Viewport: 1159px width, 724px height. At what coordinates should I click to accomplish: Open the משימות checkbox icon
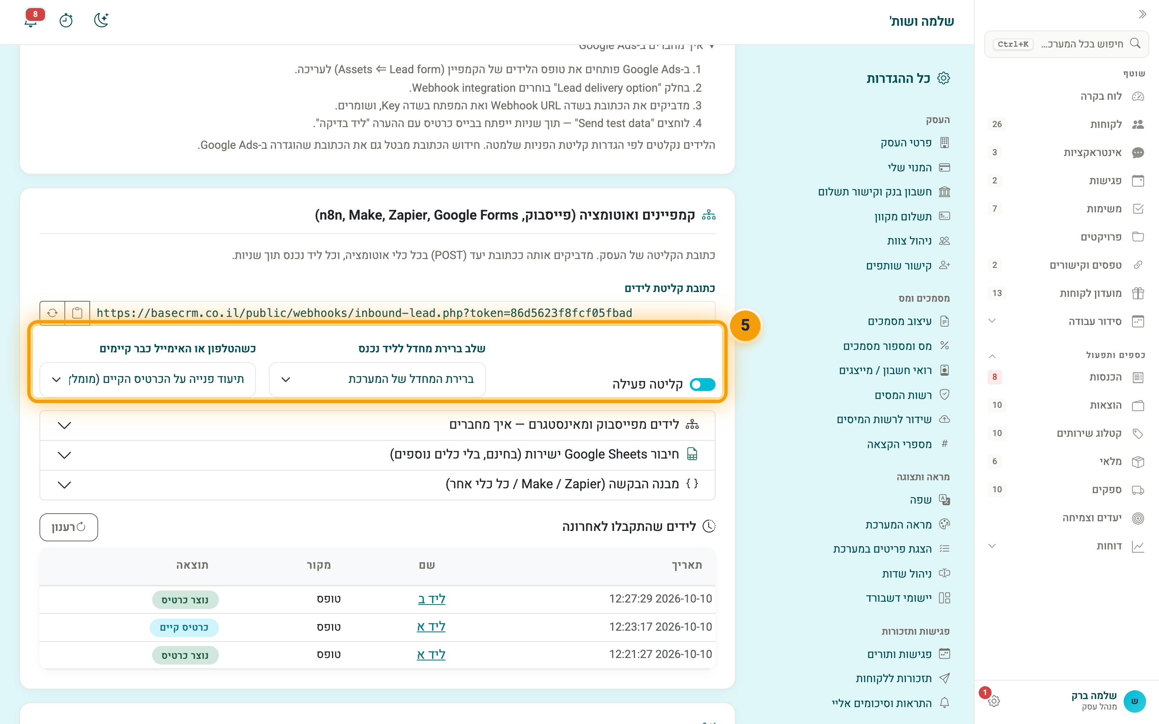coord(1138,209)
